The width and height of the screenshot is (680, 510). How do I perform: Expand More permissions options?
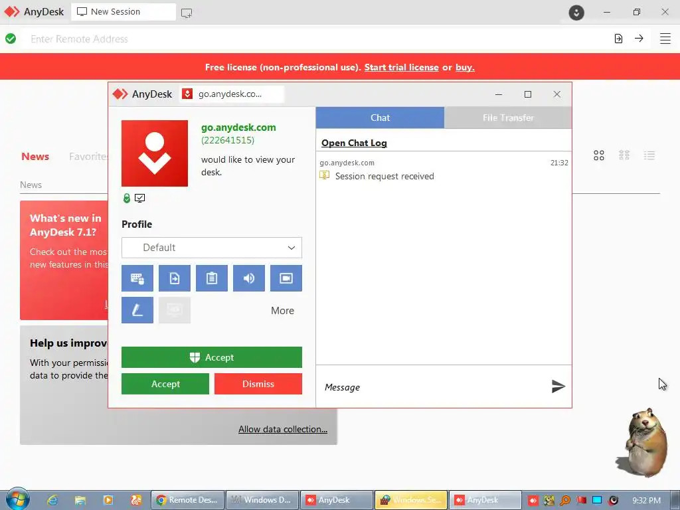tap(282, 311)
